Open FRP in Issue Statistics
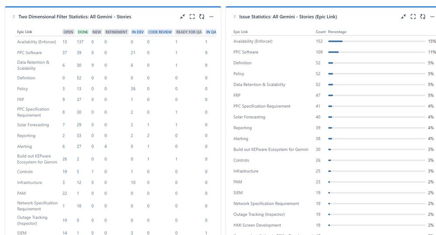Image resolution: width=436 pixels, height=235 pixels. click(x=237, y=95)
